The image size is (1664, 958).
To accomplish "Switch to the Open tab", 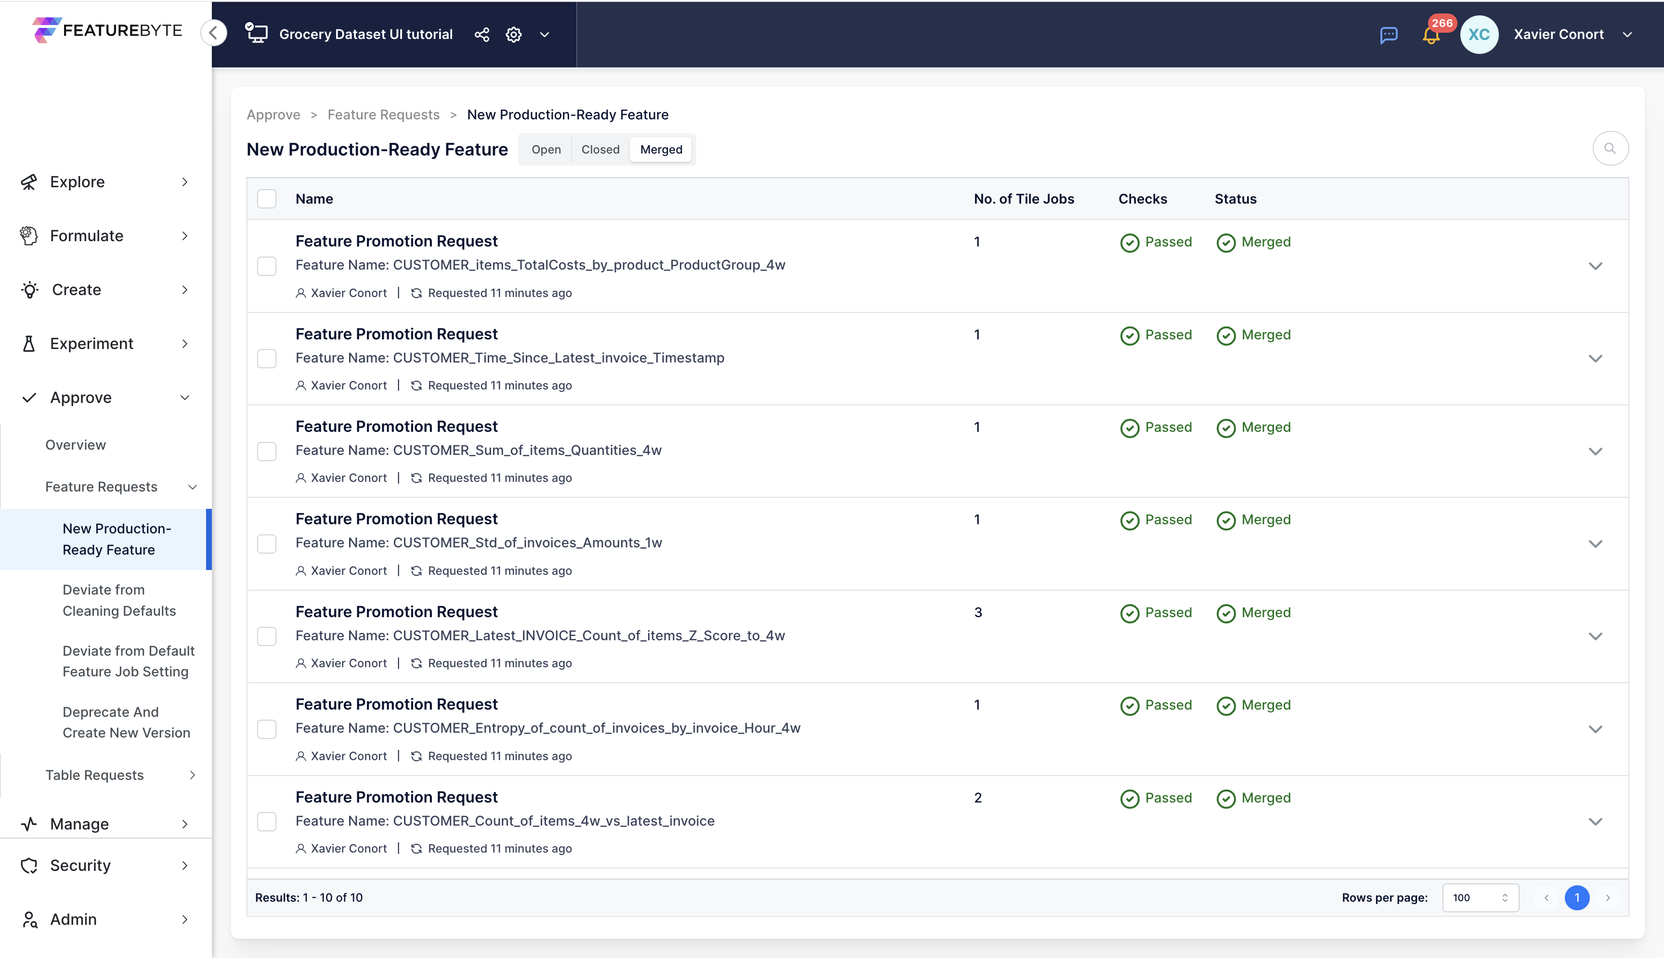I will (546, 149).
